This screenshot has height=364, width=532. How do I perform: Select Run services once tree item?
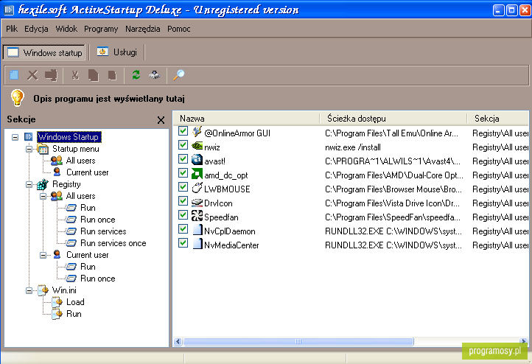click(x=113, y=243)
